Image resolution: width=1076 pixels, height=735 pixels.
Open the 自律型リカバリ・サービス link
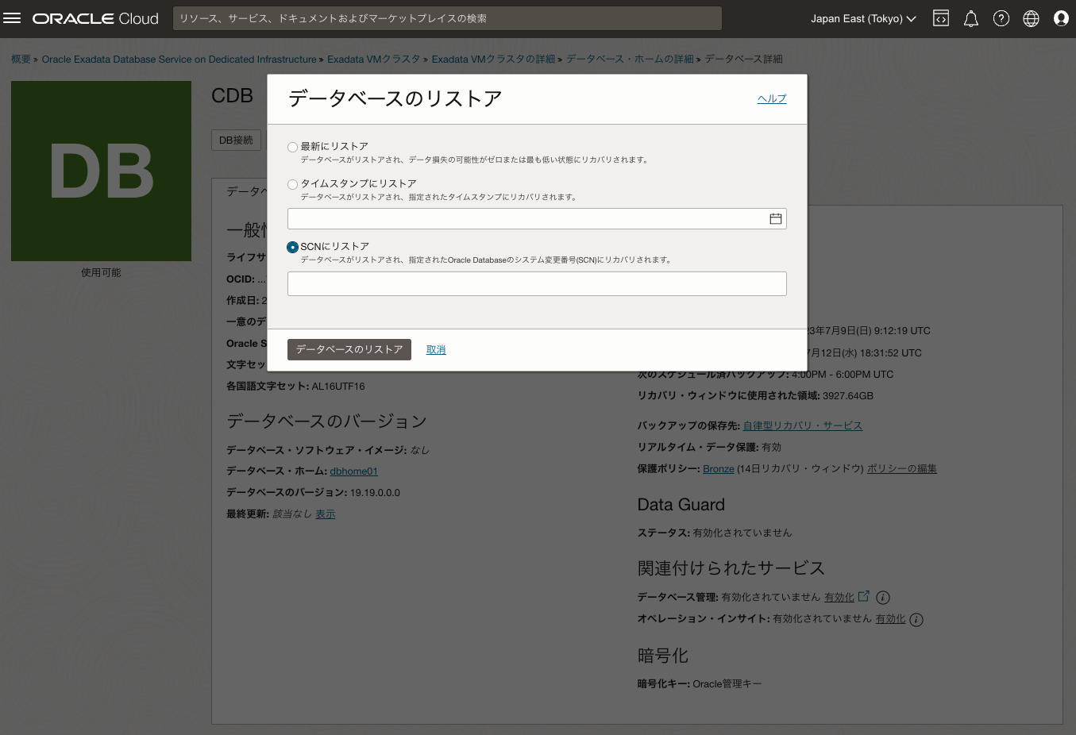(802, 425)
